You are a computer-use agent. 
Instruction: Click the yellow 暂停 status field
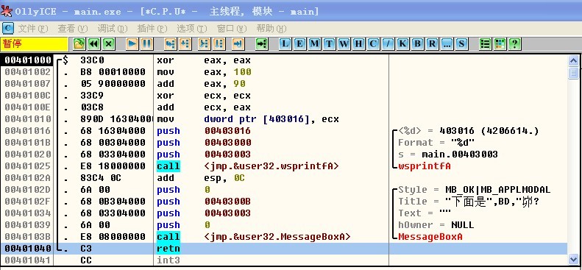(35, 44)
